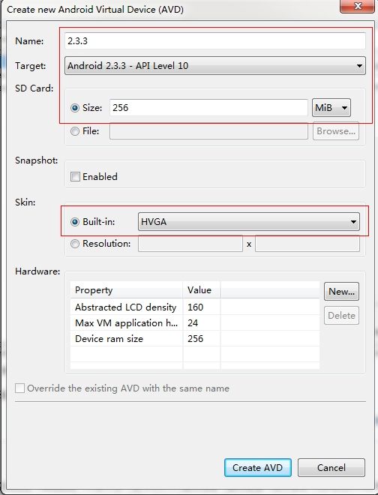The image size is (378, 495).
Task: Add hardware property with New... button
Action: [x=341, y=292]
